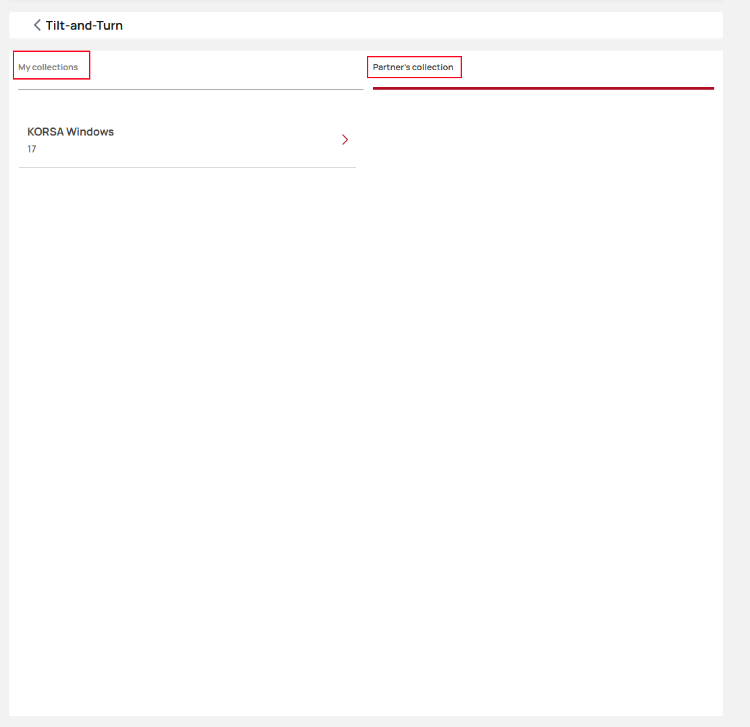Click the Tilt-and-Turn page title
Screen dimensions: 750x727
pyautogui.click(x=84, y=26)
